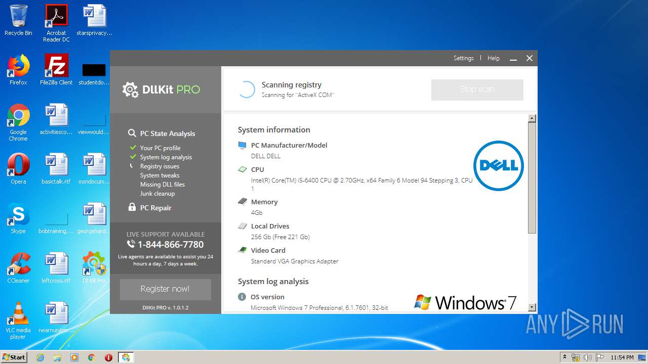
Task: Select Your PC profile step
Action: pyautogui.click(x=160, y=148)
